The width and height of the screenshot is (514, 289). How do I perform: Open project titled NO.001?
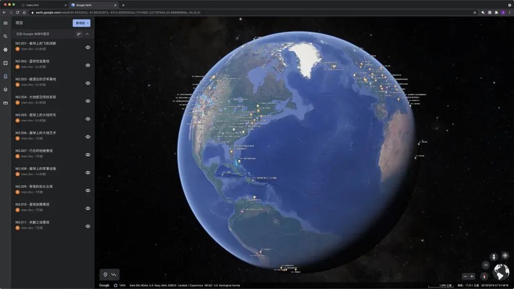click(x=36, y=43)
